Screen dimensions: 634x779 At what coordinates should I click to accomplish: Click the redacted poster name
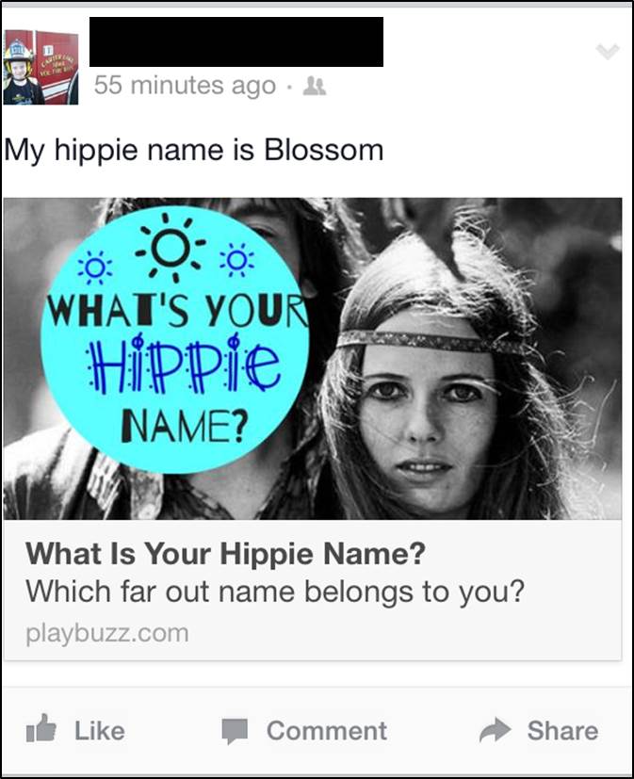point(236,41)
